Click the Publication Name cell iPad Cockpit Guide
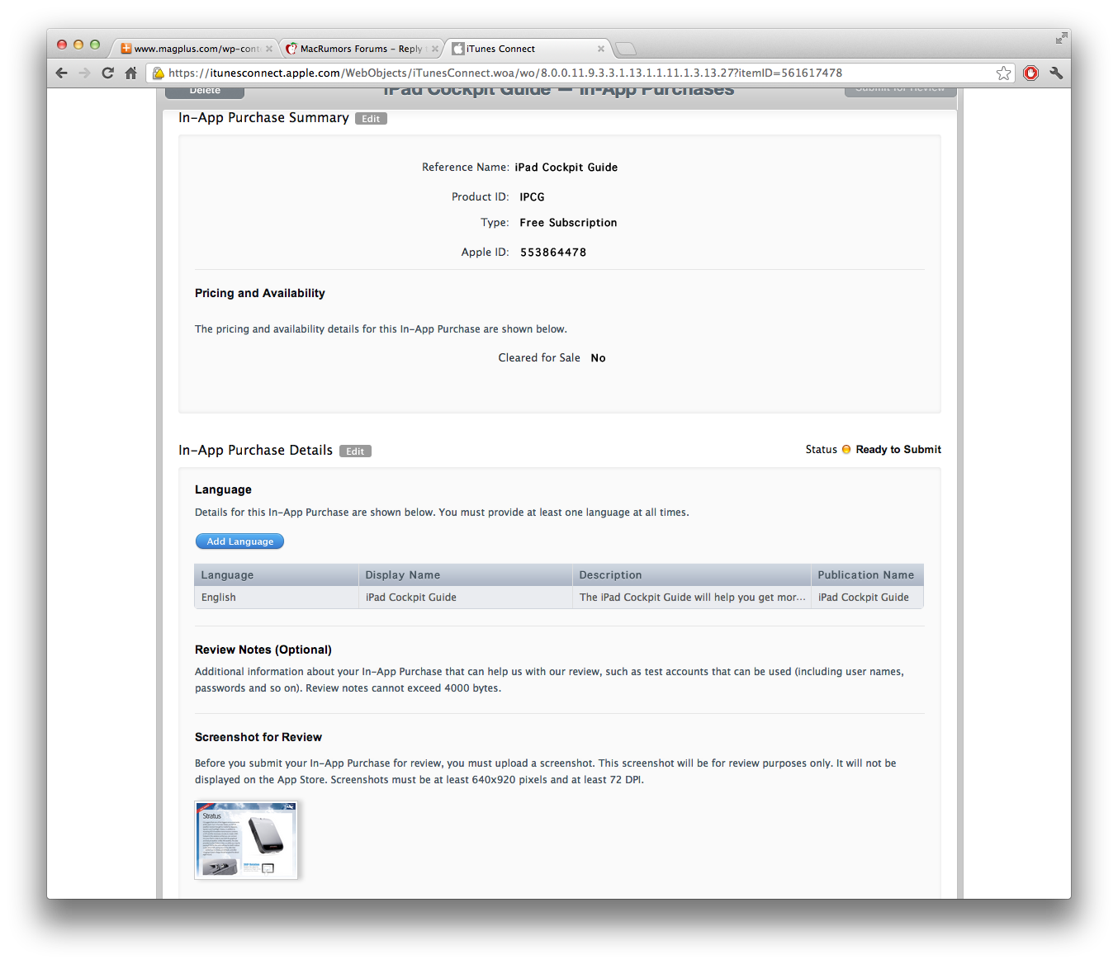The image size is (1118, 964). [867, 598]
